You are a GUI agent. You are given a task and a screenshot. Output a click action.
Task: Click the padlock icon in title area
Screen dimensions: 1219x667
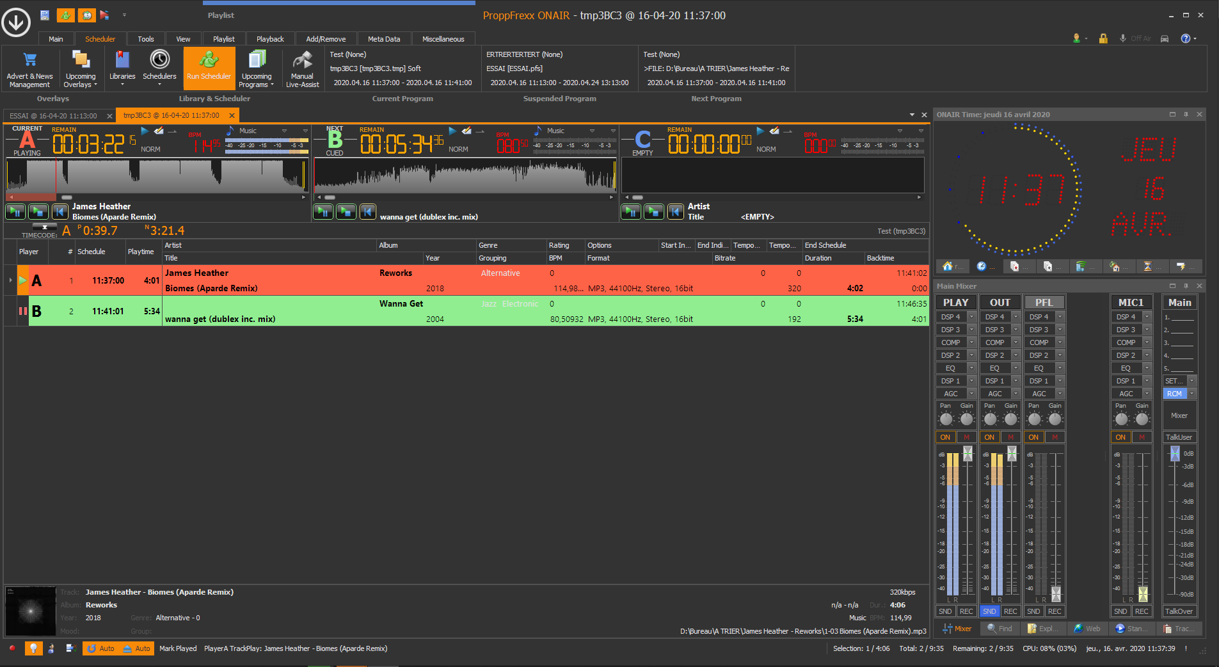click(x=1103, y=38)
